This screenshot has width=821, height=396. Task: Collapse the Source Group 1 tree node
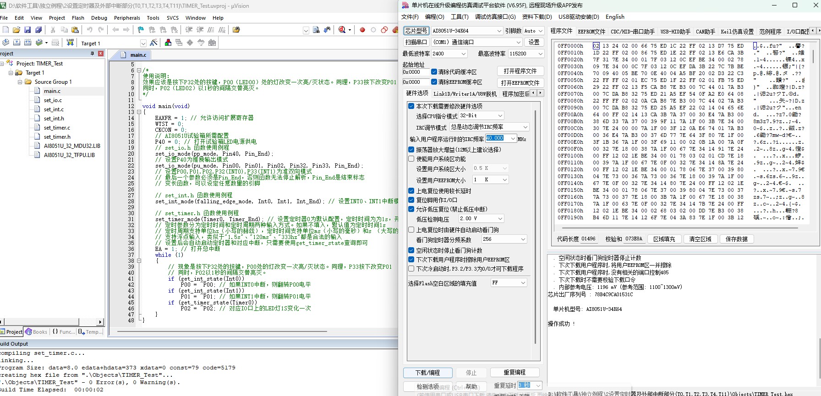[x=20, y=82]
